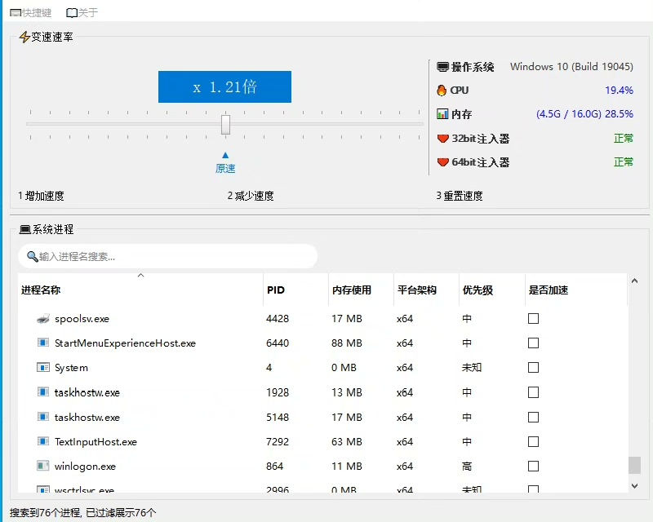Click the chart icon beside 内存
The image size is (653, 522).
[442, 114]
